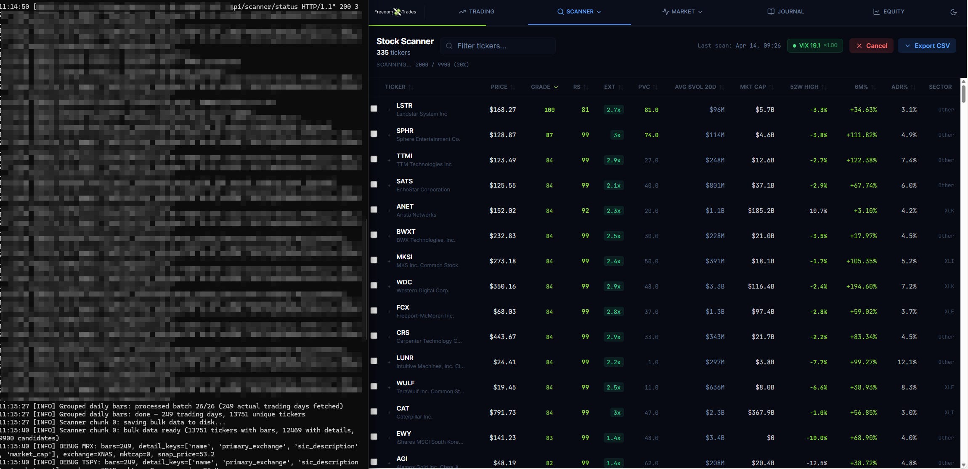968x469 pixels.
Task: Cancel the running scan
Action: 871,45
